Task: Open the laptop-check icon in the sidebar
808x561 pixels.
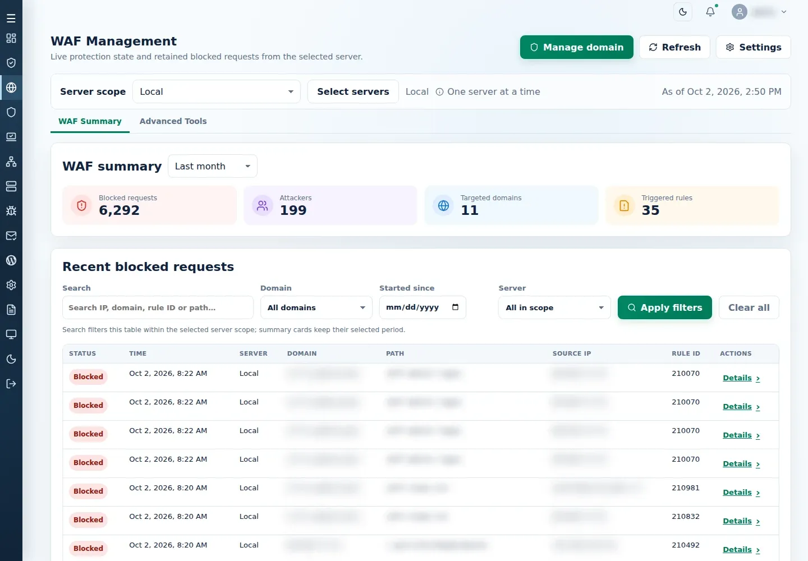Action: tap(11, 137)
